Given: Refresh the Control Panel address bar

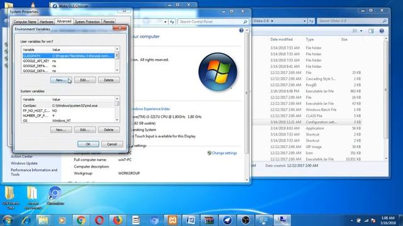Looking at the screenshot, I should click(x=172, y=22).
